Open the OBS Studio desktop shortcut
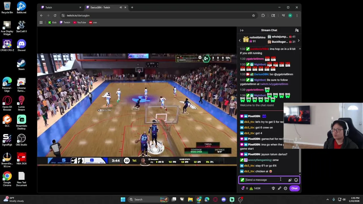This screenshot has width=363, height=204. [22, 140]
